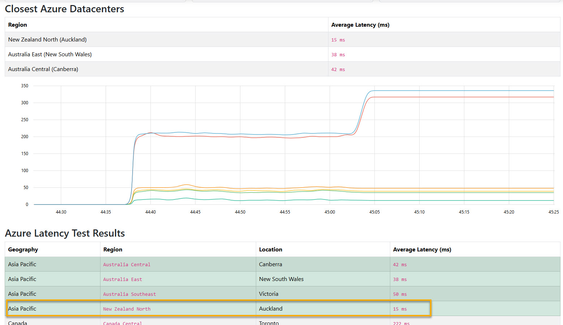Select the New Zealand North (Auckland) row
Screen dimensions: 563x325
click(282, 40)
